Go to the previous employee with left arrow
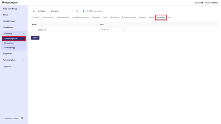The image size is (221, 124). pos(77,11)
